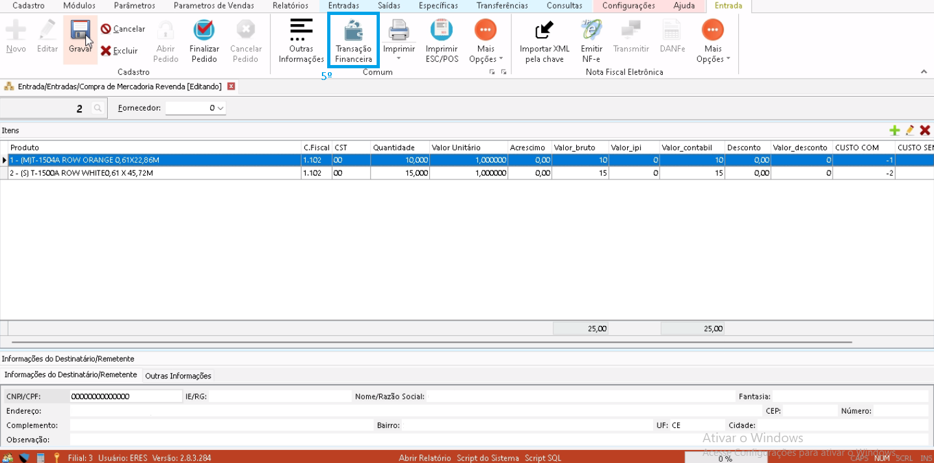
Task: Click the Abrir Relatório link
Action: point(425,458)
